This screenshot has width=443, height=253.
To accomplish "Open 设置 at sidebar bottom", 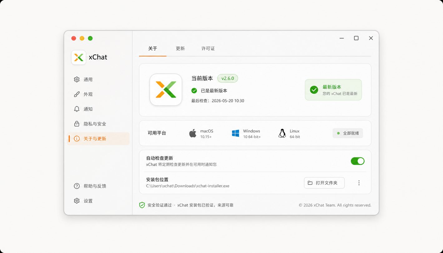I will (x=98, y=201).
